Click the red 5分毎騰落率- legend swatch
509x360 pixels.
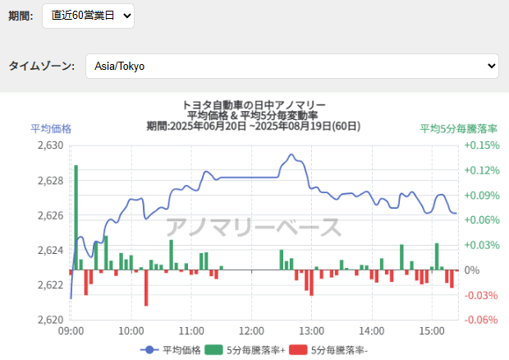[298, 350]
